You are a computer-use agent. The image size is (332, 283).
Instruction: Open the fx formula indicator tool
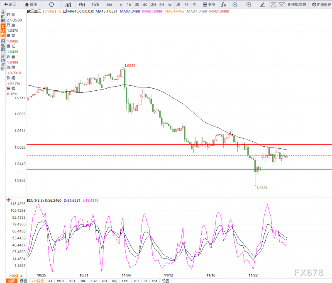click(224, 5)
